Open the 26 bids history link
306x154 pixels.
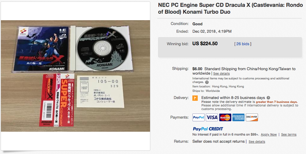tap(243, 44)
